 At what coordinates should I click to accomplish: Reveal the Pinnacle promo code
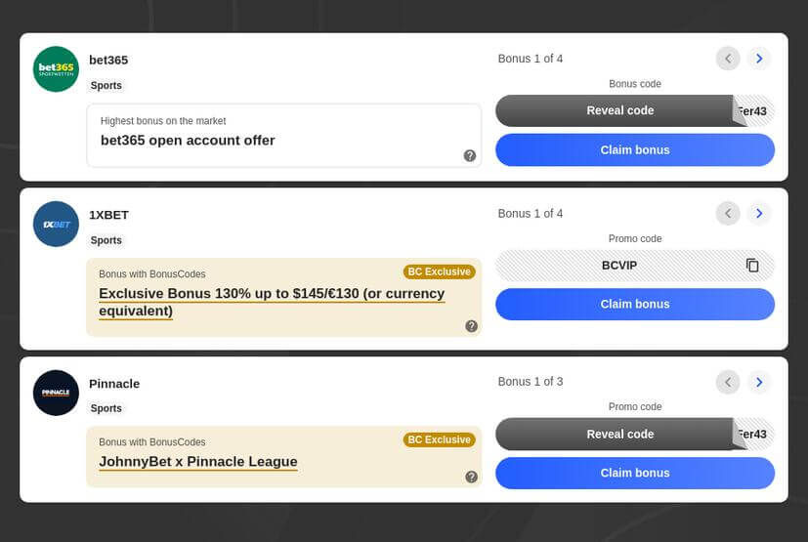click(619, 435)
